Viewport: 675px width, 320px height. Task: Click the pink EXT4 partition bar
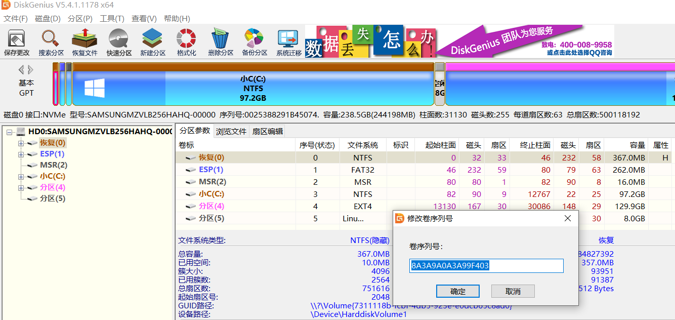(x=557, y=86)
